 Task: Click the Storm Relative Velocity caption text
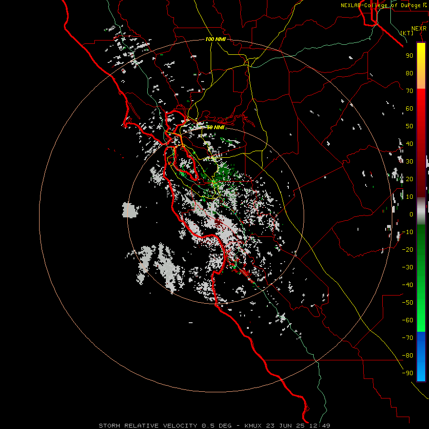pyautogui.click(x=214, y=426)
